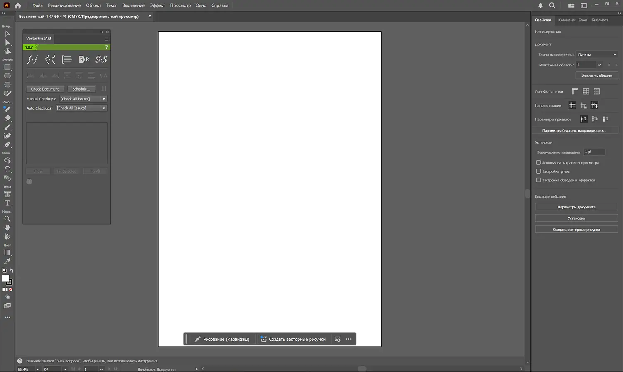Click 'Рисование (Карандаш)' in contextual bar
623x372 pixels.
pos(222,339)
